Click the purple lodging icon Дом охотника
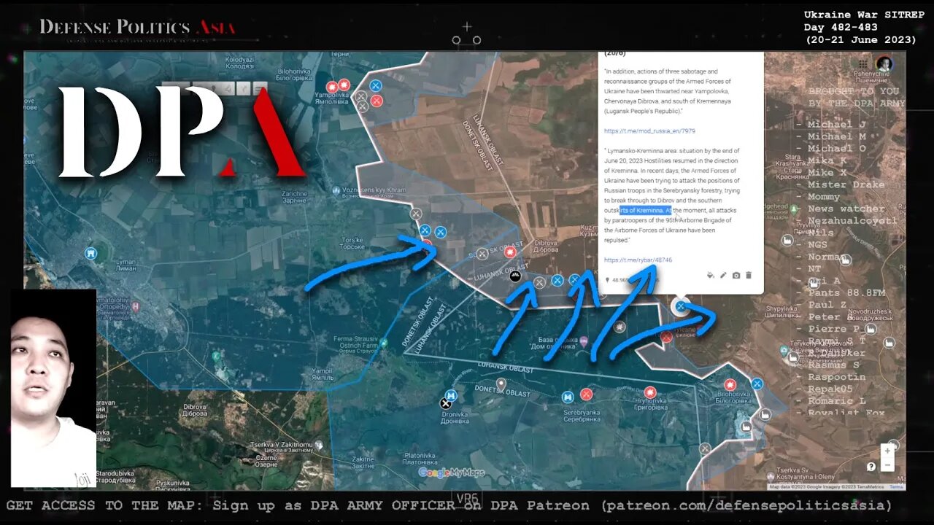The width and height of the screenshot is (934, 525). (x=584, y=341)
